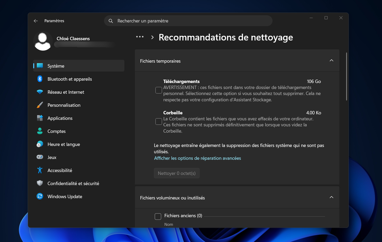Click the Recommandations de nettoyage title

pyautogui.click(x=226, y=37)
